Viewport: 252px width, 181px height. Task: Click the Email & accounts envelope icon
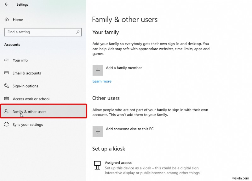(7, 73)
